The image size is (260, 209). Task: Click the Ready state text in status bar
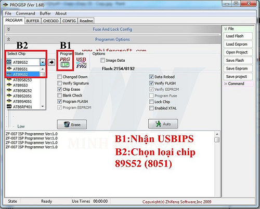[x=46, y=201]
